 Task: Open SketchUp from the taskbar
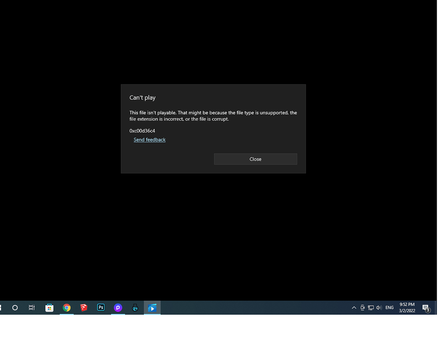tap(84, 308)
